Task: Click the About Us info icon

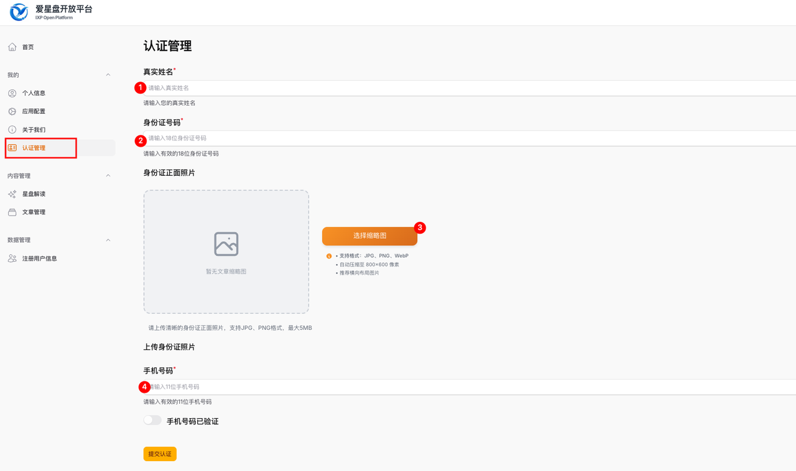Action: coord(12,130)
